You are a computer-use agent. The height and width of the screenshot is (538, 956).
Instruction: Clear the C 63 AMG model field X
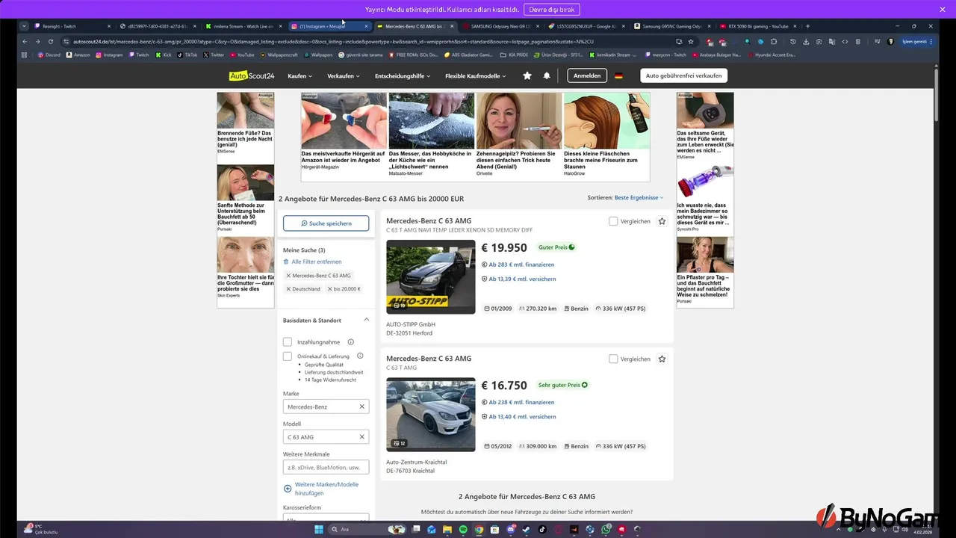pos(361,437)
